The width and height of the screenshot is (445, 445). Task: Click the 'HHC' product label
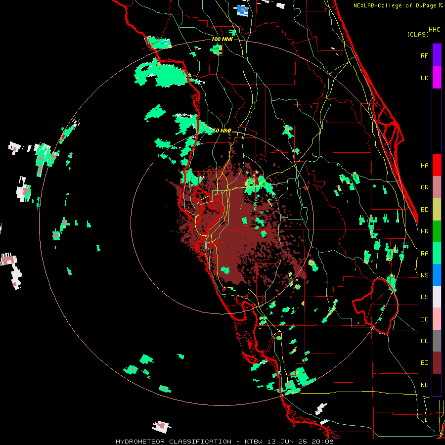[434, 30]
